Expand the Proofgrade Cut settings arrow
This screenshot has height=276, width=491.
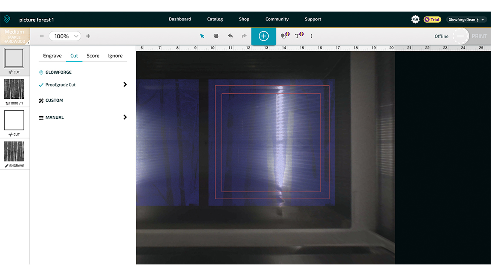125,84
